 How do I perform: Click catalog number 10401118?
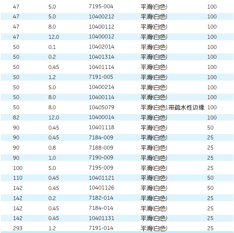pos(101,127)
